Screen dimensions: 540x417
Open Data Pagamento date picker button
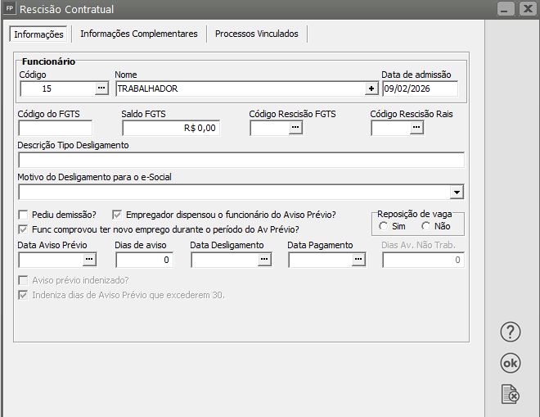358,260
